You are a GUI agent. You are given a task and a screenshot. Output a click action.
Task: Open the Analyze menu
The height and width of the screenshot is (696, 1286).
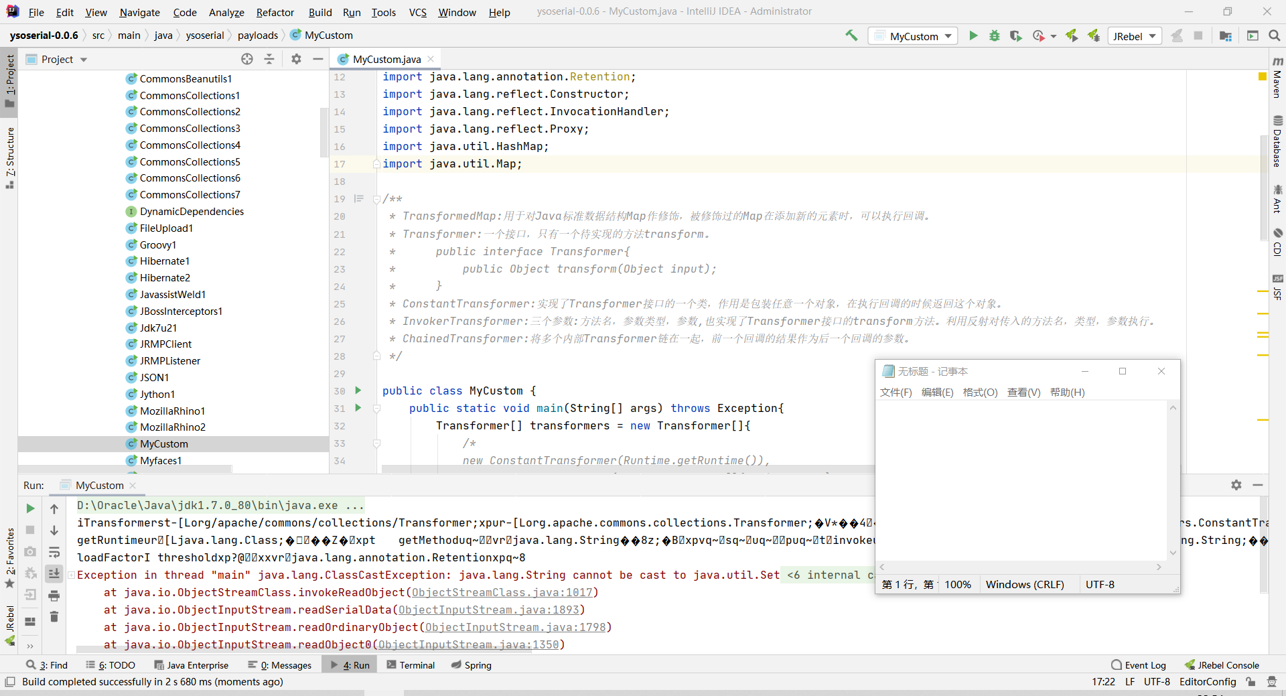tap(226, 12)
